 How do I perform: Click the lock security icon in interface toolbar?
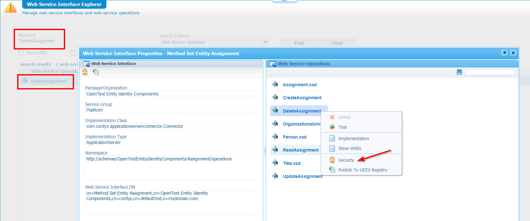tap(85, 72)
